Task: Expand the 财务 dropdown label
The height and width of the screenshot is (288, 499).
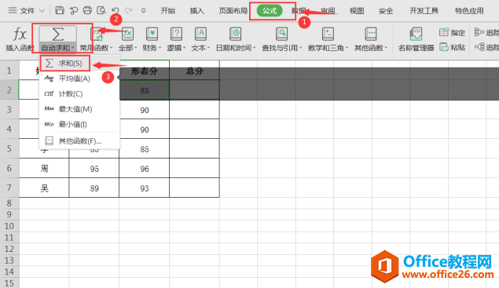Action: (x=152, y=48)
